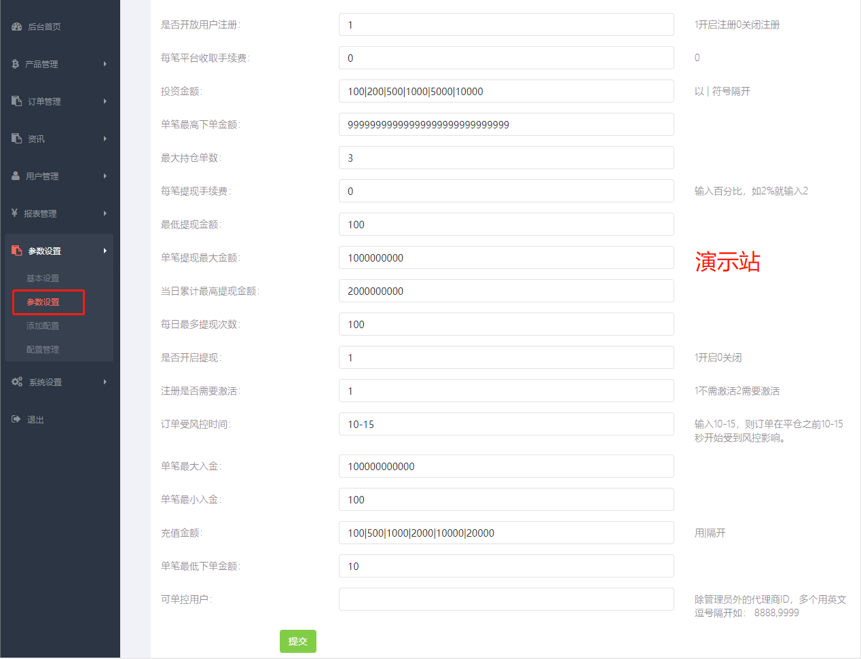Click the 充值金额 input field
Screen dimensions: 861x659
pyautogui.click(x=507, y=533)
